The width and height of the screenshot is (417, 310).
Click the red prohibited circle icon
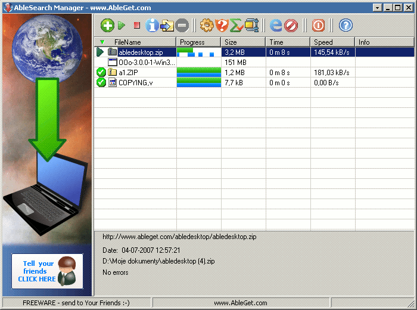click(291, 26)
